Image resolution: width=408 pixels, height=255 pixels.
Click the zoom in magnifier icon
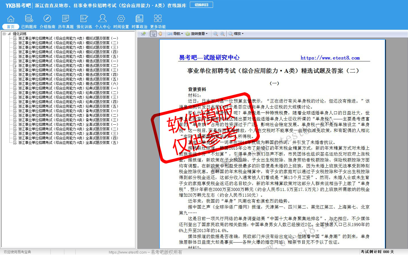click(x=222, y=34)
